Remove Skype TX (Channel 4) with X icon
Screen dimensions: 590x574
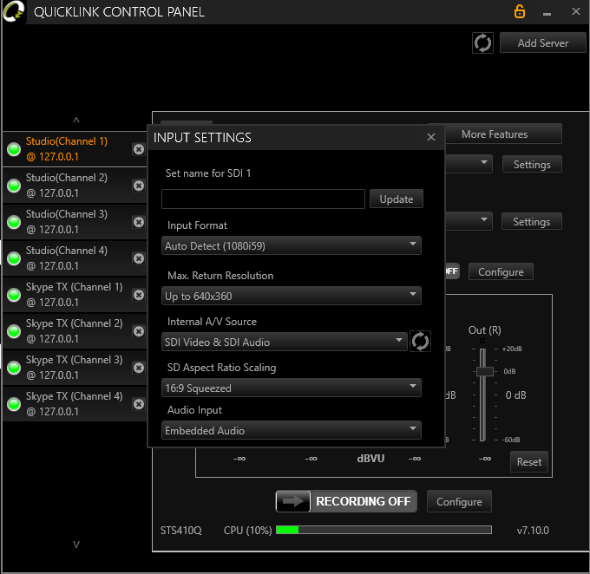(139, 404)
